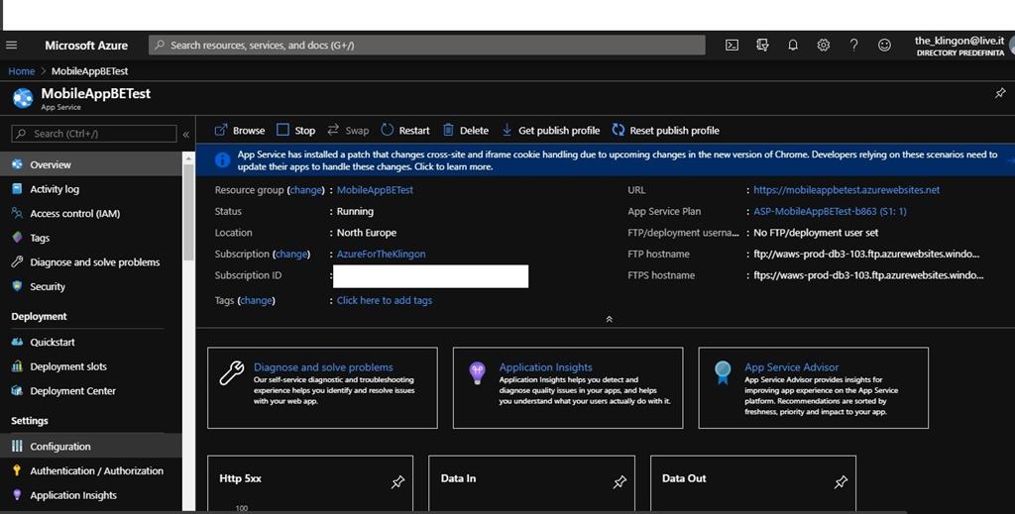The width and height of the screenshot is (1015, 514).
Task: Click the Application Insights lightbulb icon tile
Action: 477,373
